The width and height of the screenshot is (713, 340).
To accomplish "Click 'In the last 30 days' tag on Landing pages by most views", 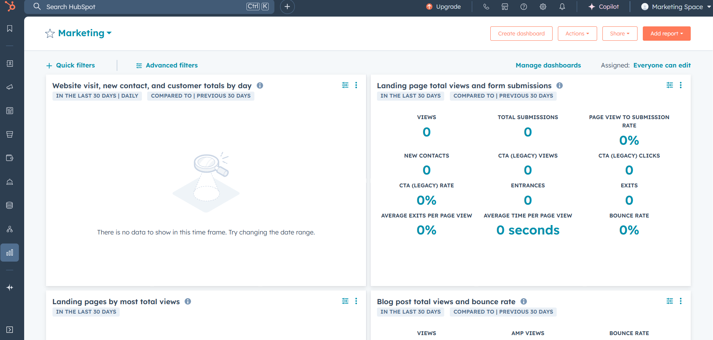I will click(x=86, y=312).
